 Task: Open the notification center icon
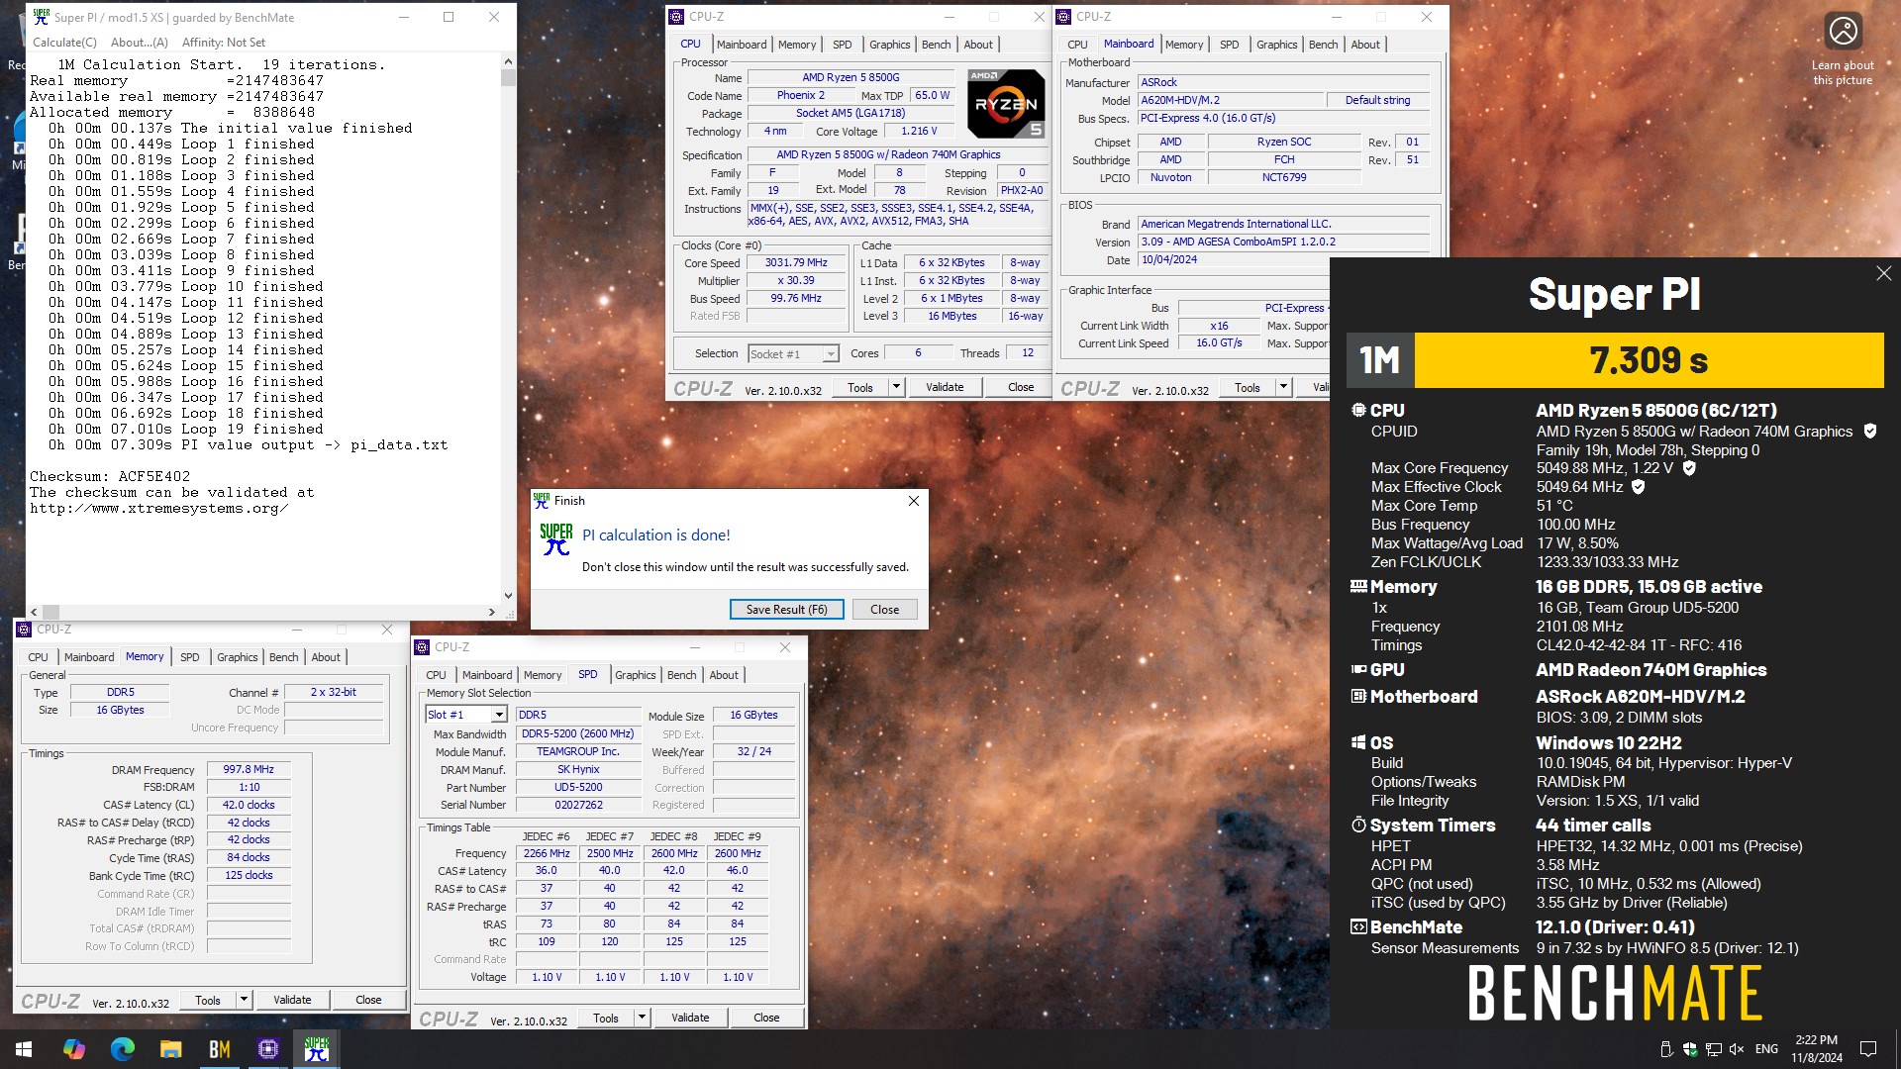pos(1868,1049)
